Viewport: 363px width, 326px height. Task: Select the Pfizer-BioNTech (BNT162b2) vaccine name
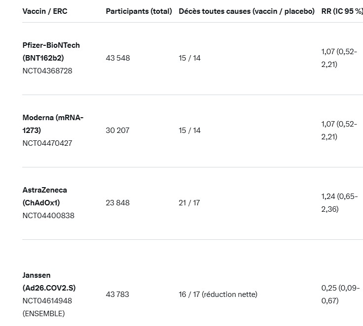(51, 51)
